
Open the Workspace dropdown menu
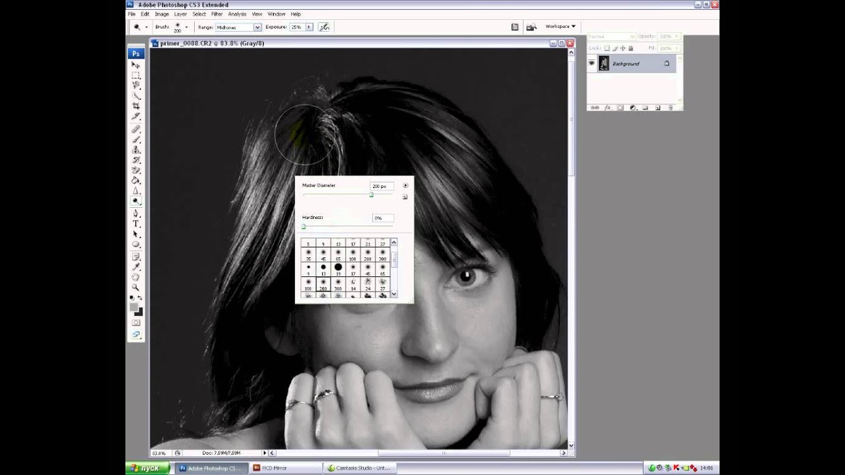pos(560,26)
